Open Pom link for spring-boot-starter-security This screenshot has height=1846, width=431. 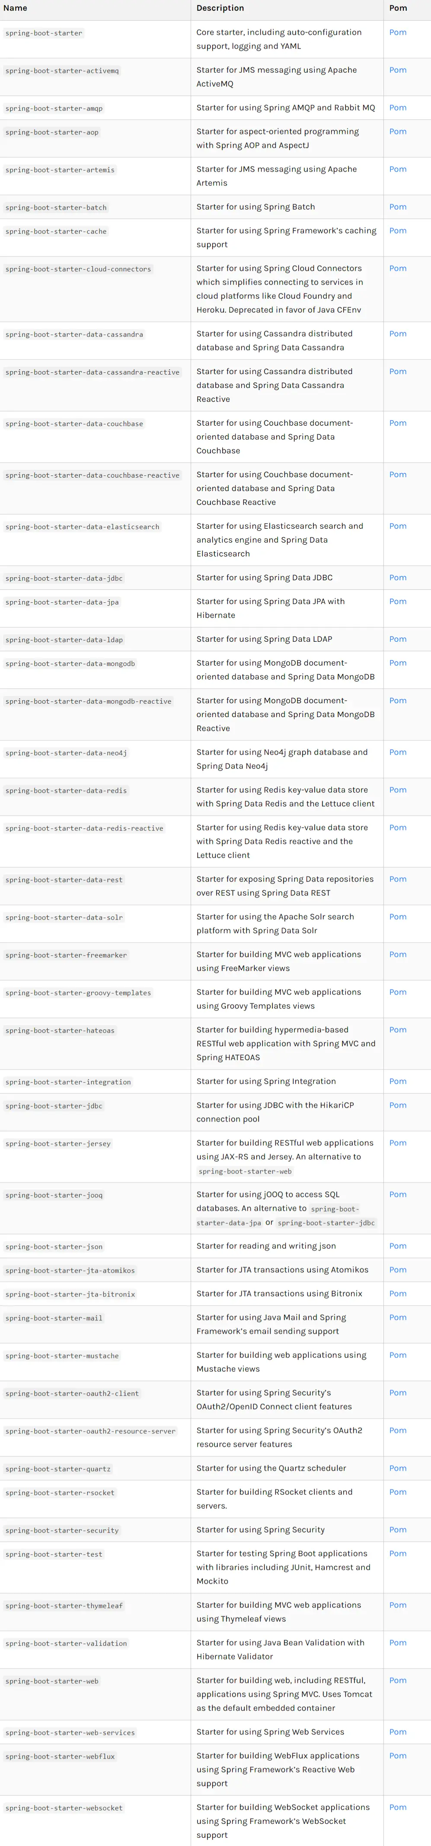pyautogui.click(x=397, y=1530)
